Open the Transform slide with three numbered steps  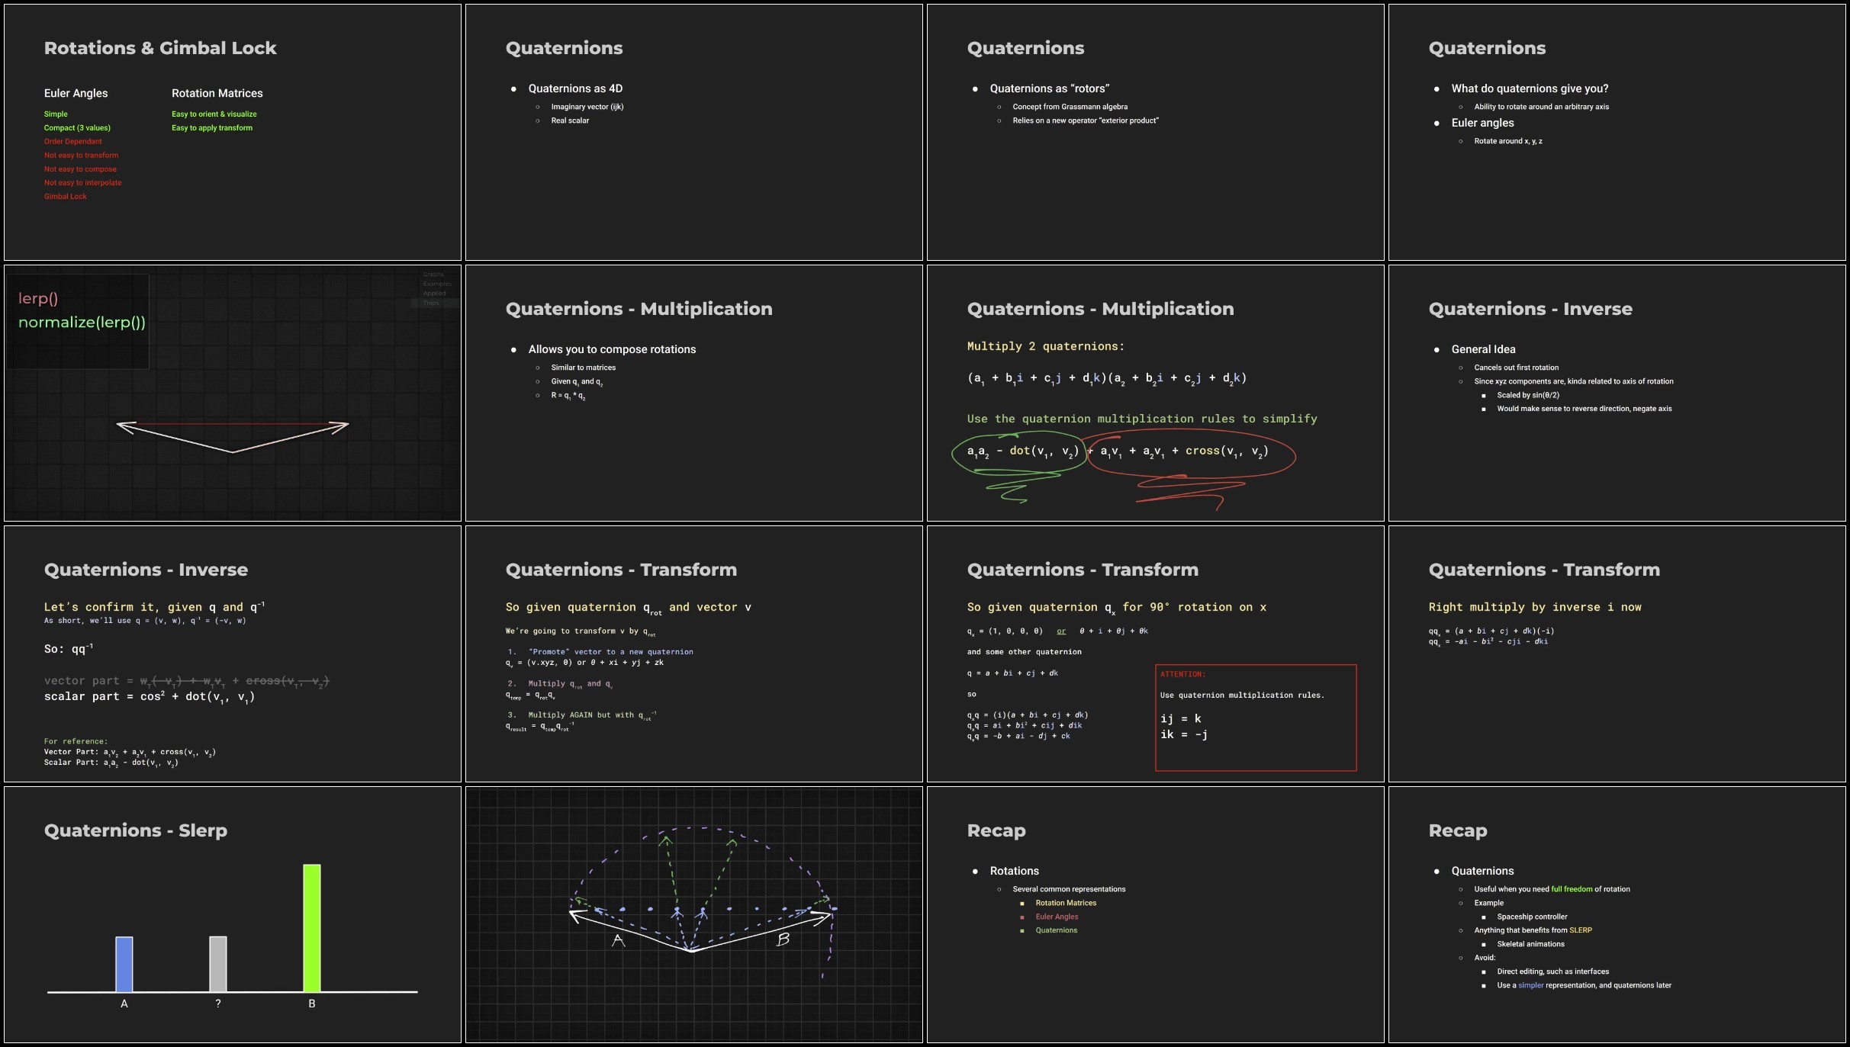(694, 654)
